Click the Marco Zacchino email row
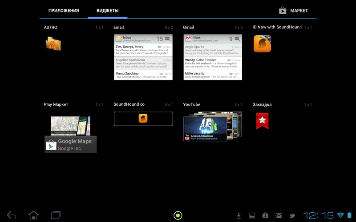This screenshot has height=222, width=356. tap(143, 75)
